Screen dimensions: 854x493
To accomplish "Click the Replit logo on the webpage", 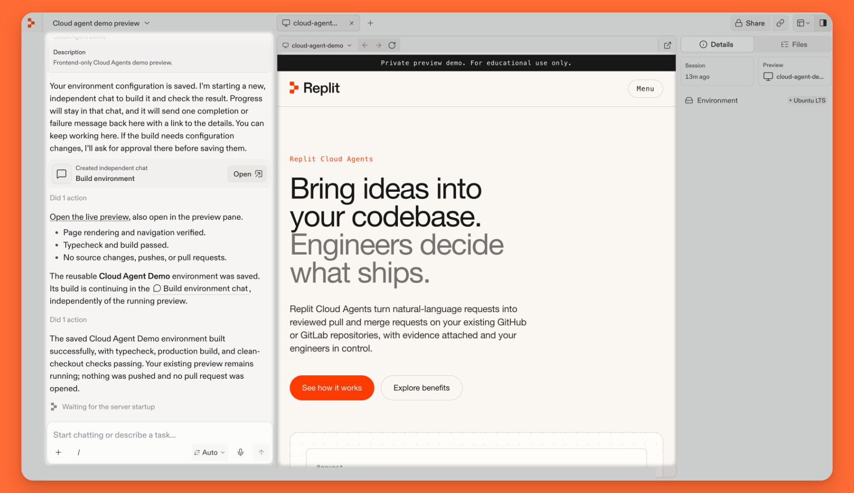I will (x=314, y=88).
